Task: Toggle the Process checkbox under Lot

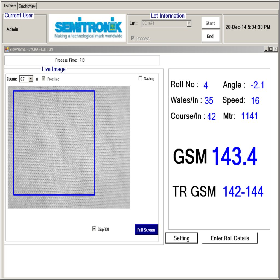Action: [x=133, y=38]
